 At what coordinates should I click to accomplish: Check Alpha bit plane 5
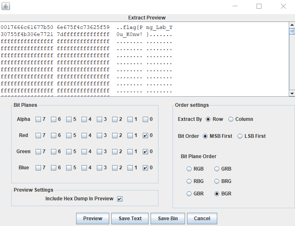coord(69,120)
